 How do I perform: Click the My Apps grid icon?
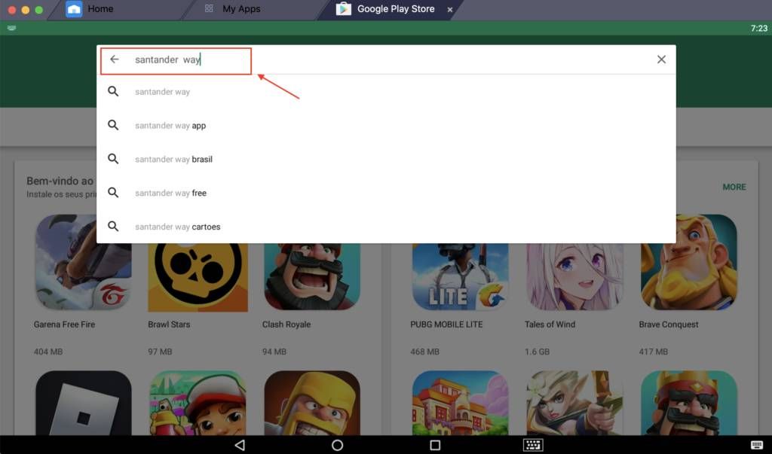pos(209,8)
